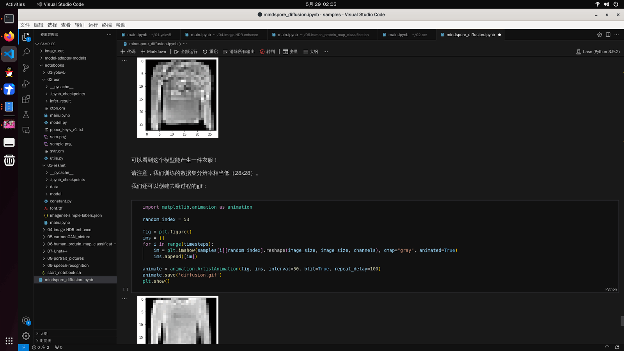Expand the 时间线 timeline section
Screen dimensions: 624x351
(x=75, y=340)
